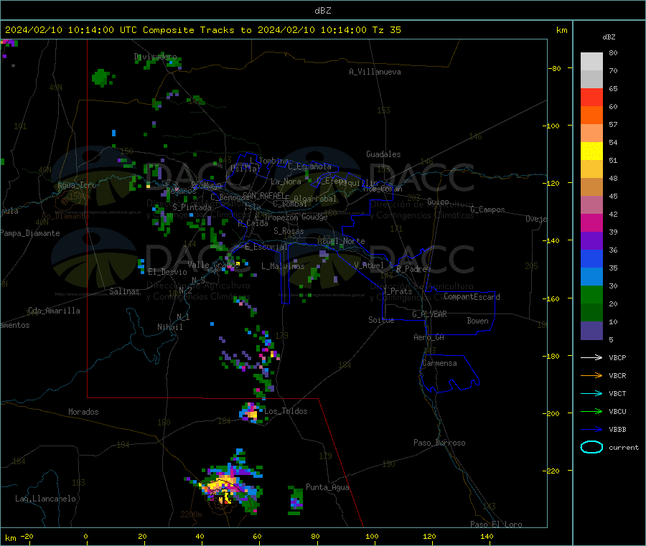
Task: Click the R_Padre map label
Action: (411, 269)
